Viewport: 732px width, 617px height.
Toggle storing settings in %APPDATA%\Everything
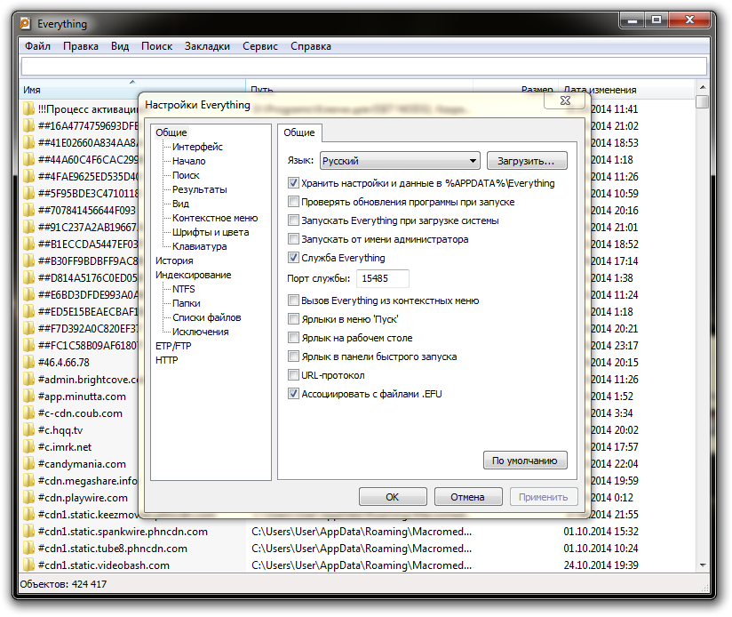pos(293,183)
